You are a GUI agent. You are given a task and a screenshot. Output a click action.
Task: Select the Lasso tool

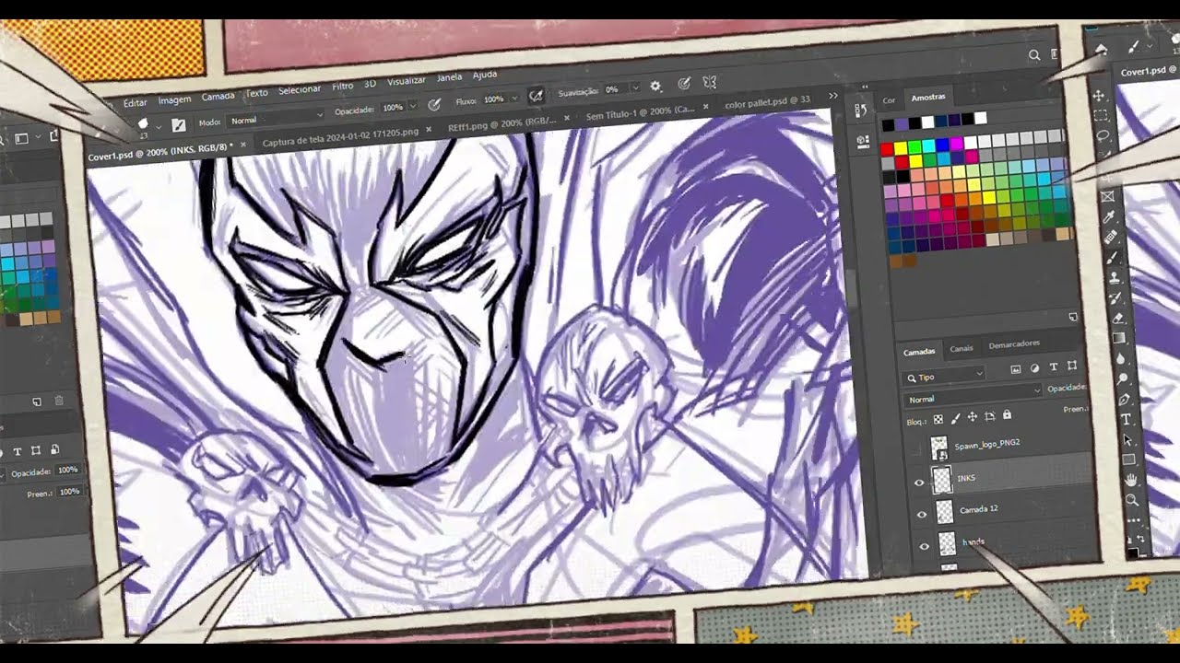(x=1103, y=135)
